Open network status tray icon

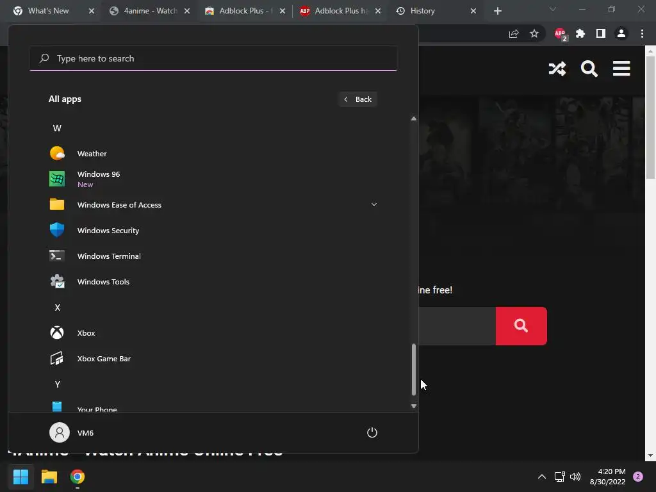coord(559,477)
